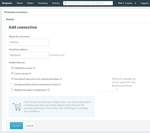Click help icon beside Carrier service
This screenshot has width=150, height=133.
(x=30, y=73)
